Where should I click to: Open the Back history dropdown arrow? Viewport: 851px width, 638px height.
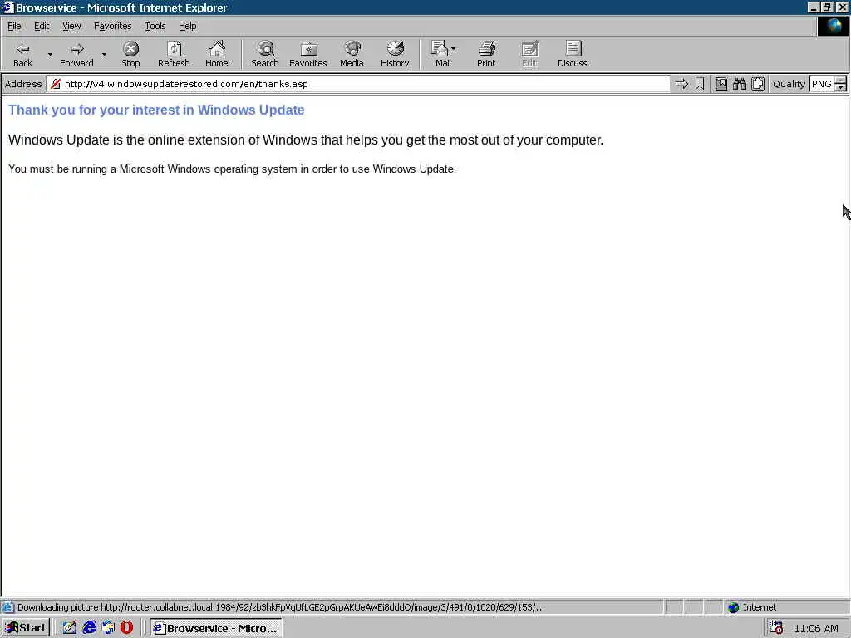click(x=50, y=54)
